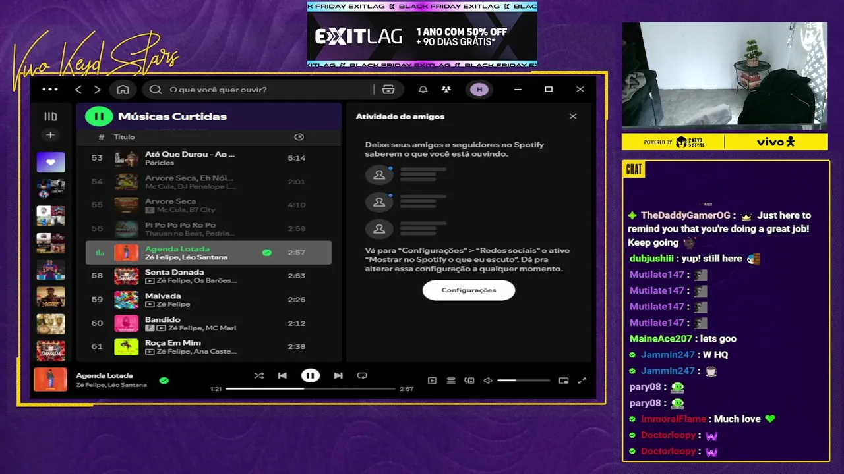Select track 'Malvada'
Screen dimensions: 844x474
(x=163, y=296)
